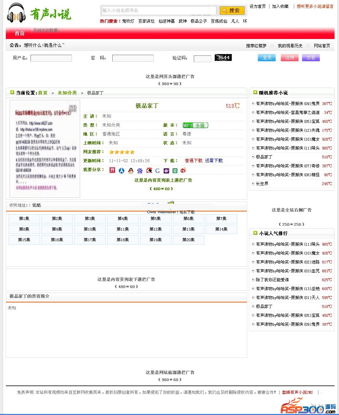Open (03)血咒 in popularity ranking
This screenshot has width=339, height=415.
coord(288,271)
